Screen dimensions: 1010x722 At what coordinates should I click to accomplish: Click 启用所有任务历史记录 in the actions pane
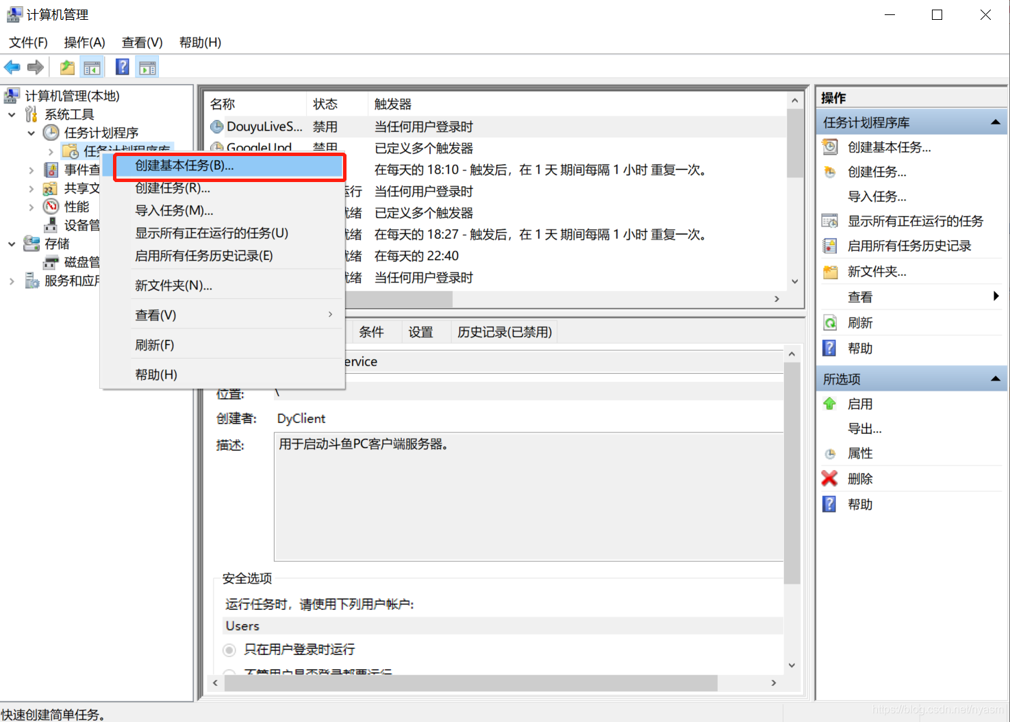click(909, 246)
